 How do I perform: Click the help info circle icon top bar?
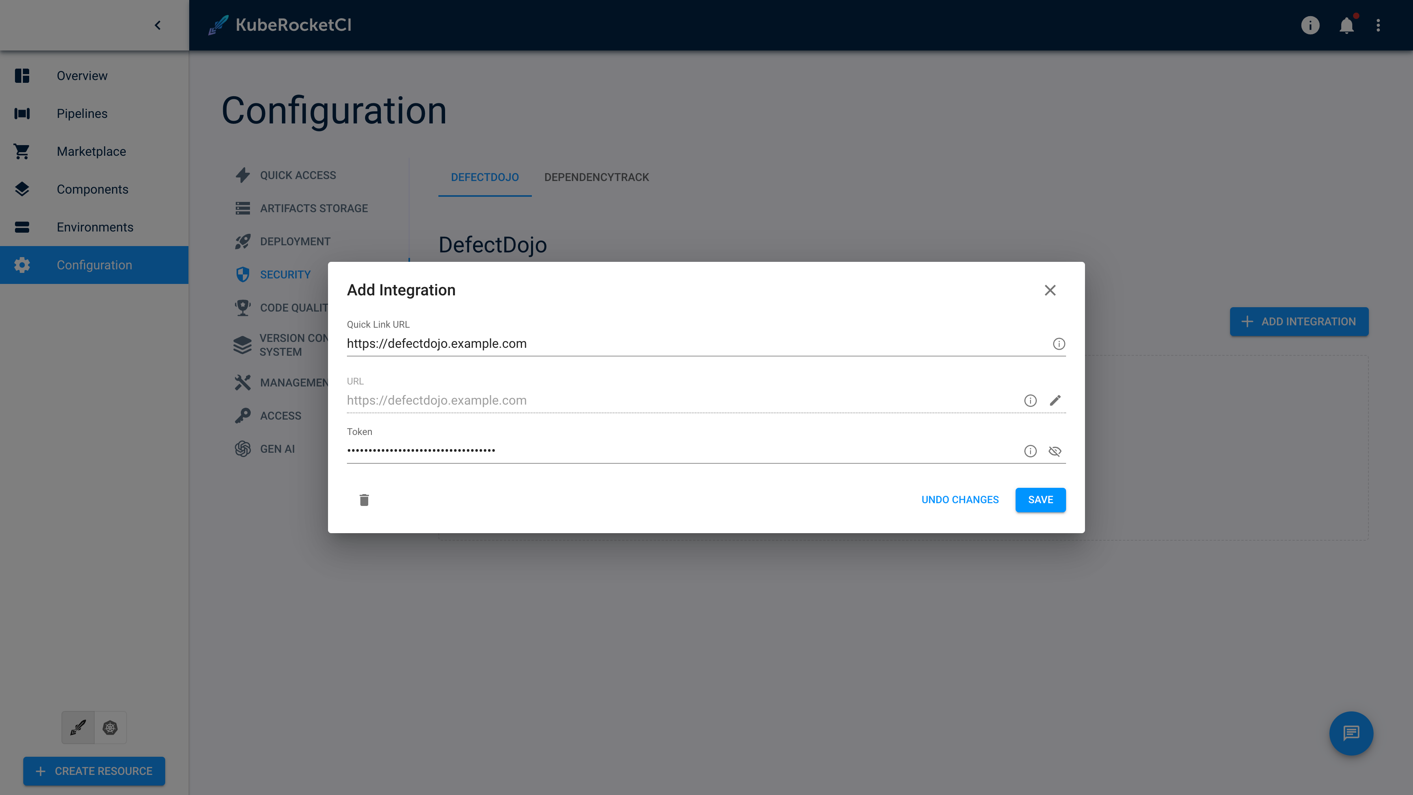click(1310, 25)
